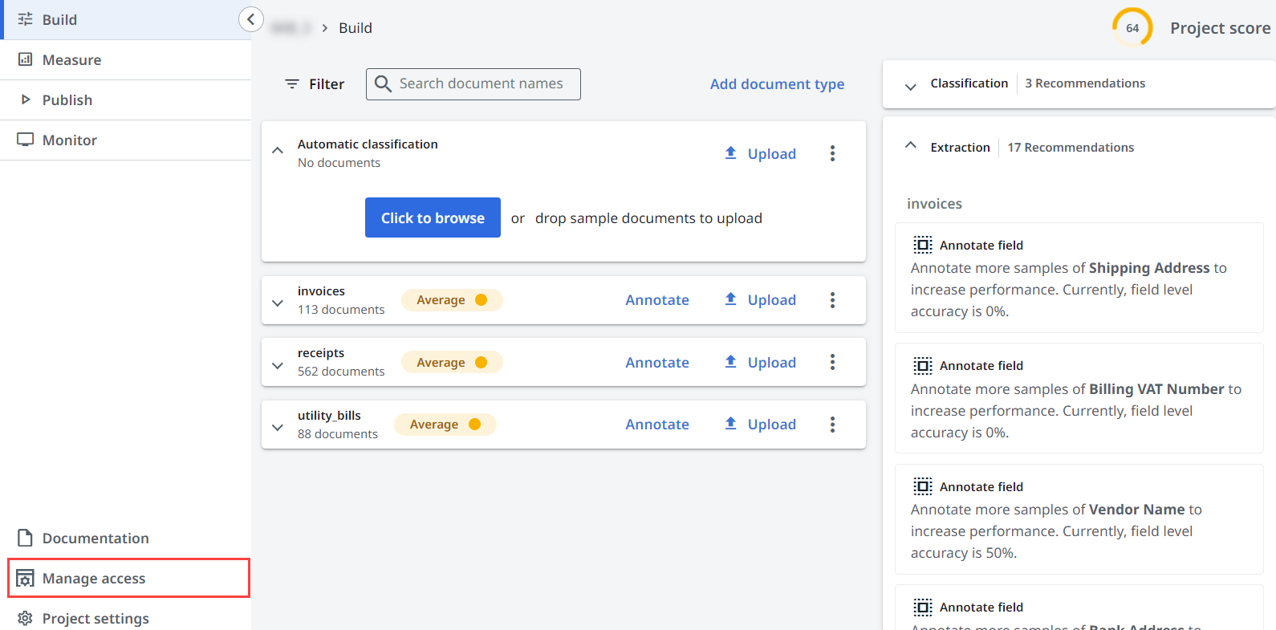Viewport: 1276px width, 630px height.
Task: Collapse Extraction recommendations panel
Action: click(x=910, y=145)
